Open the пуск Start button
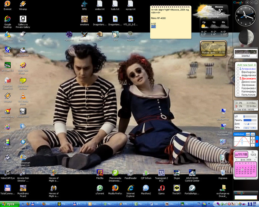The width and height of the screenshot is (259, 207). point(9,204)
